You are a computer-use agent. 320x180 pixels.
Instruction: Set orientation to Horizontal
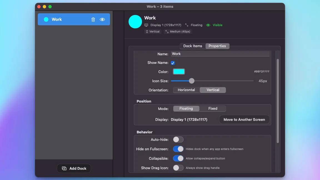point(186,90)
